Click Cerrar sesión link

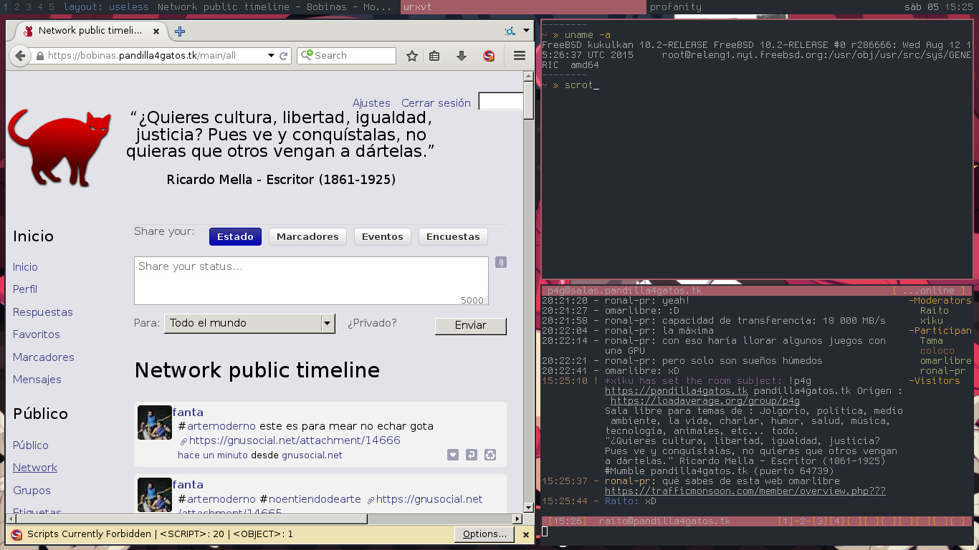[436, 103]
